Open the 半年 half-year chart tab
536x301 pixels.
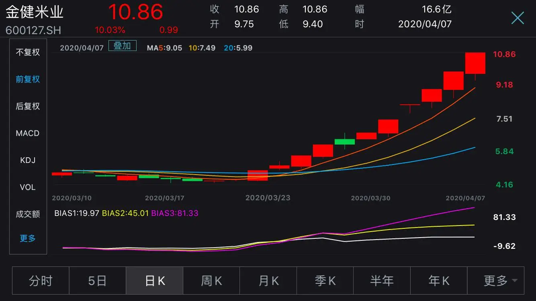tap(382, 281)
